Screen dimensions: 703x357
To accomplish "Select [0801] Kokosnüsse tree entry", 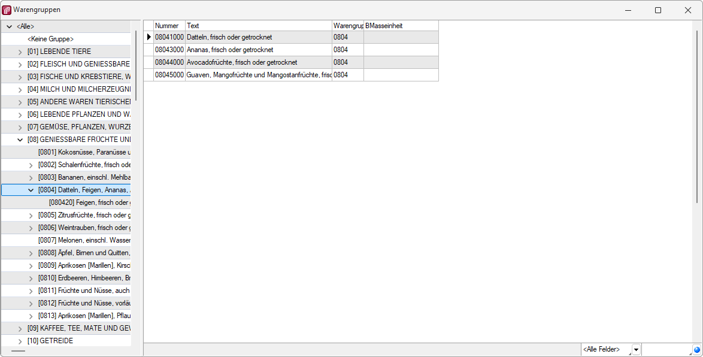I will (x=84, y=152).
